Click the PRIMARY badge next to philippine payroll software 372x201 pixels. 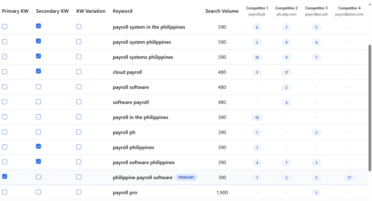[186, 177]
